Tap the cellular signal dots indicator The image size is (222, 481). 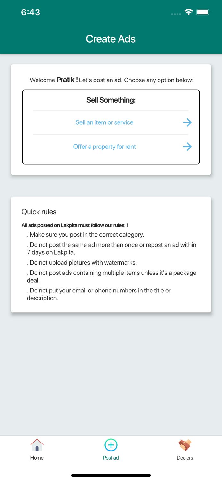[x=176, y=14]
